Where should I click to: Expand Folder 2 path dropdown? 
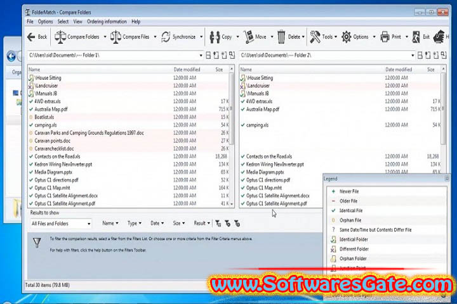click(x=413, y=55)
